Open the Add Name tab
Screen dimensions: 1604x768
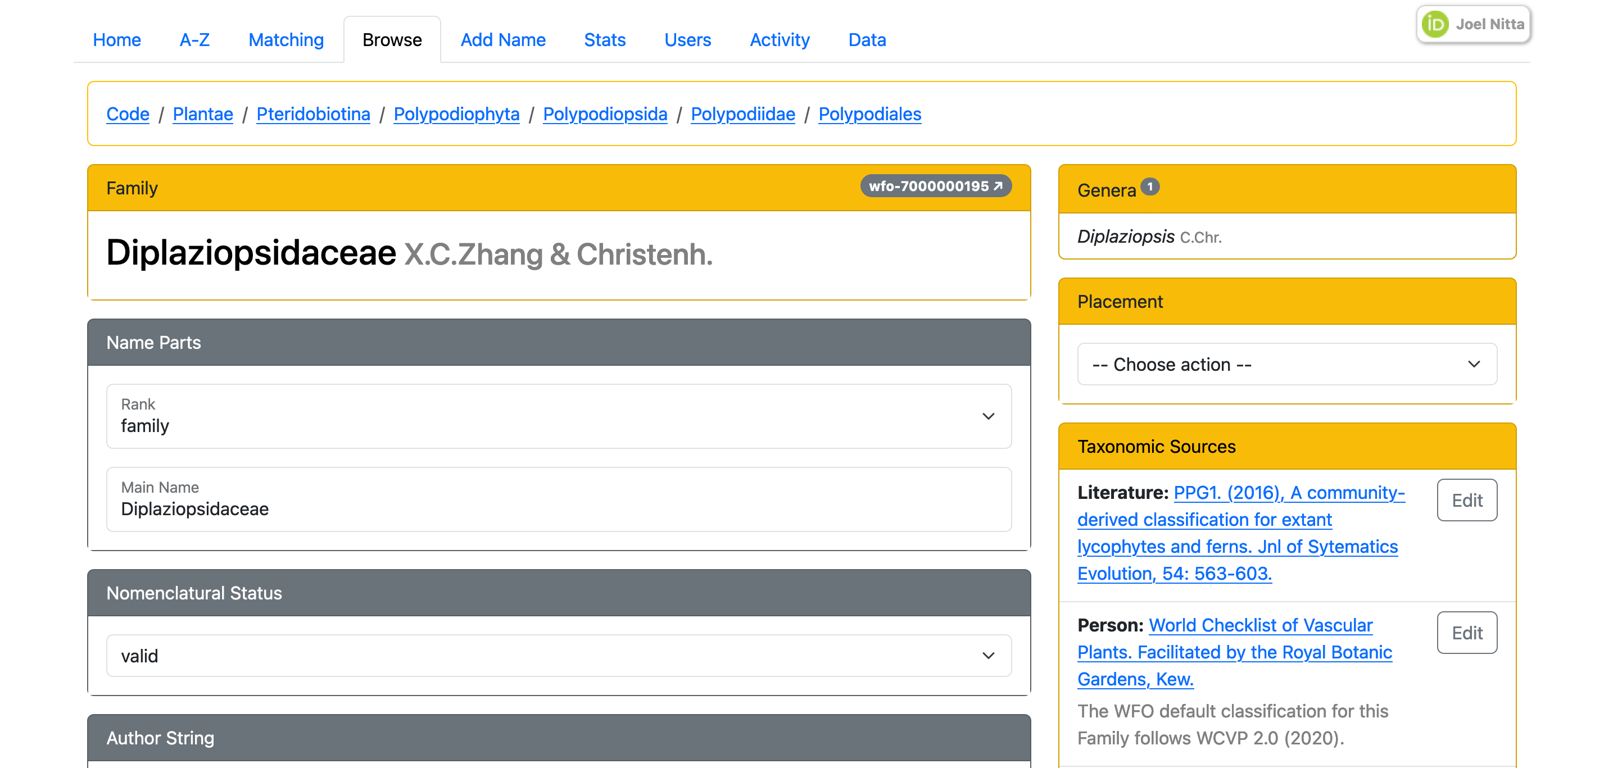click(502, 40)
